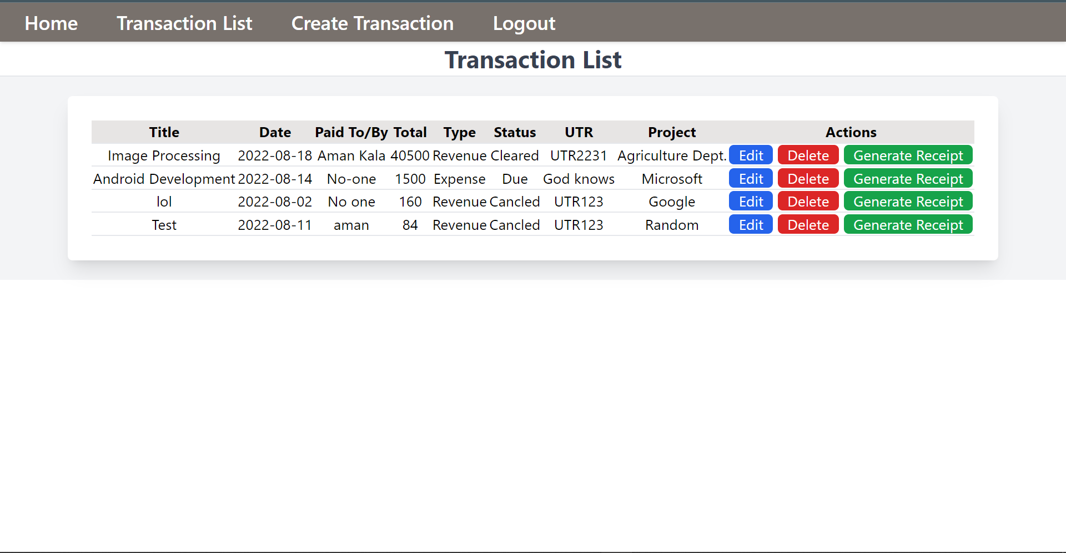Edit the lol transaction
Image resolution: width=1066 pixels, height=553 pixels.
click(x=750, y=201)
